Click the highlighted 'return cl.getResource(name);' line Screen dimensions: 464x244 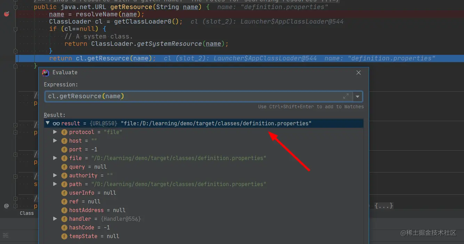[103, 58]
